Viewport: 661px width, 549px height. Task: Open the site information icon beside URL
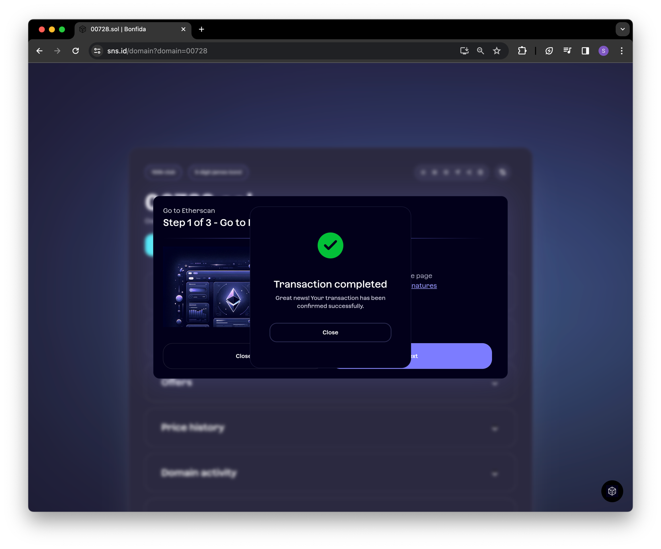97,51
